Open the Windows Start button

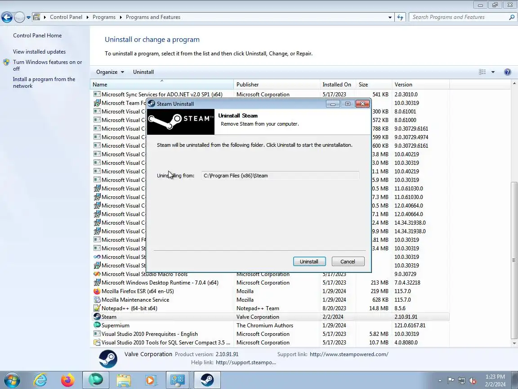coord(12,380)
